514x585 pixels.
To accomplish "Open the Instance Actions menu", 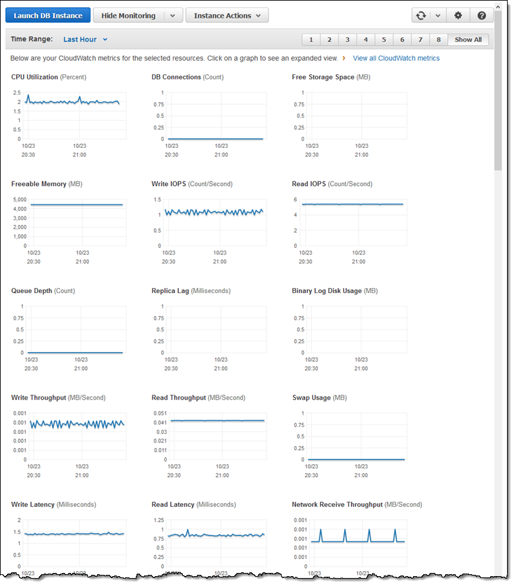I will (x=227, y=16).
